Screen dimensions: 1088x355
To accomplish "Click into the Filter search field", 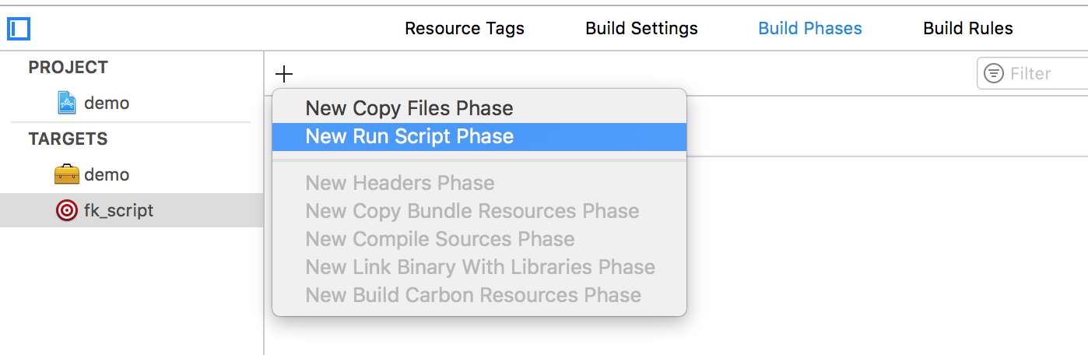I will pyautogui.click(x=1043, y=74).
